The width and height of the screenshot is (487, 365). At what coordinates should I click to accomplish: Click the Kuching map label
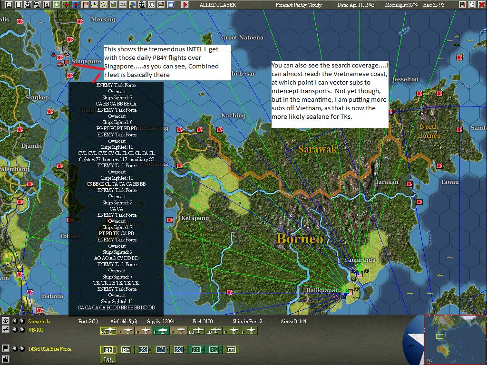(233, 115)
